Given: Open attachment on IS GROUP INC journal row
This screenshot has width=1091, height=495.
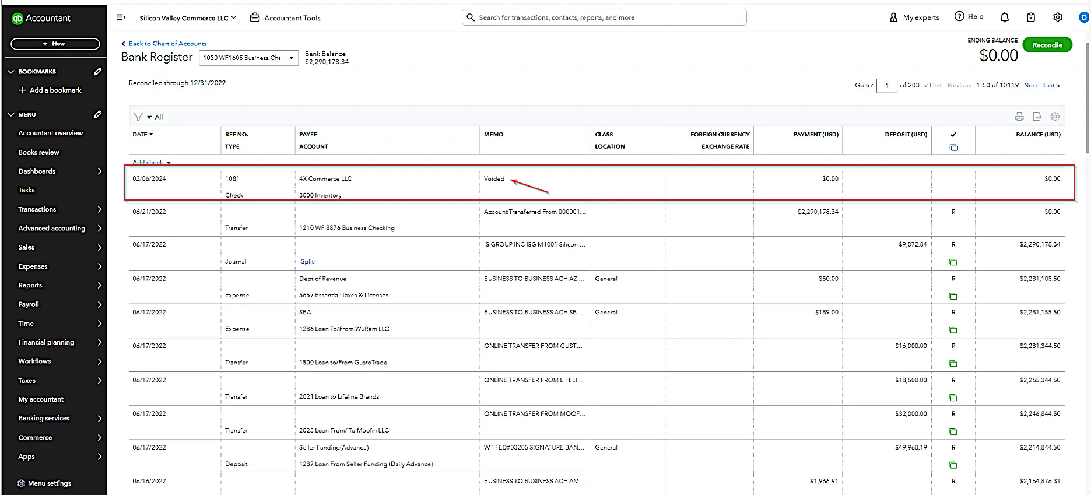Looking at the screenshot, I should click(x=953, y=262).
